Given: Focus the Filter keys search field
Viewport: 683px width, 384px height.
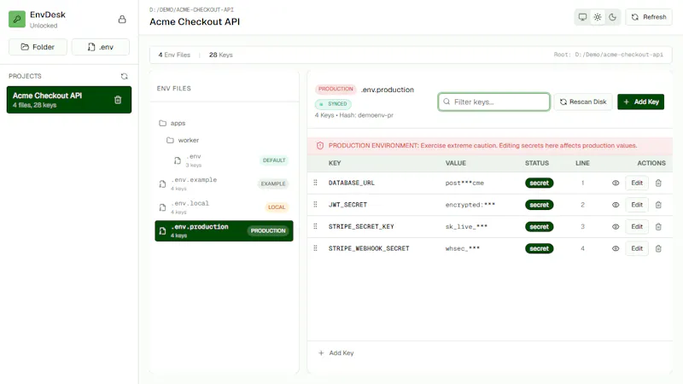Looking at the screenshot, I should (x=494, y=102).
